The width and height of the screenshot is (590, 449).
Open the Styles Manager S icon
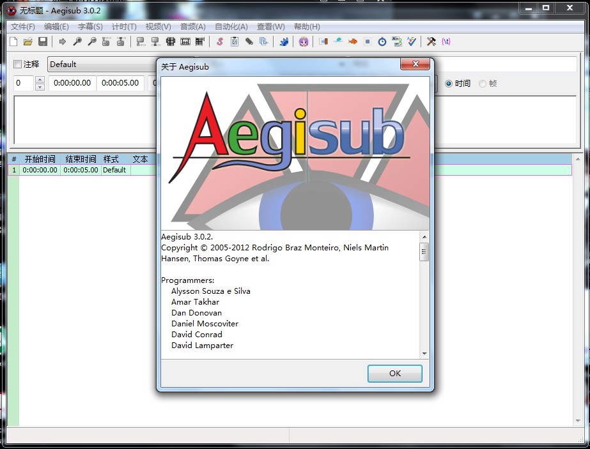[x=220, y=42]
